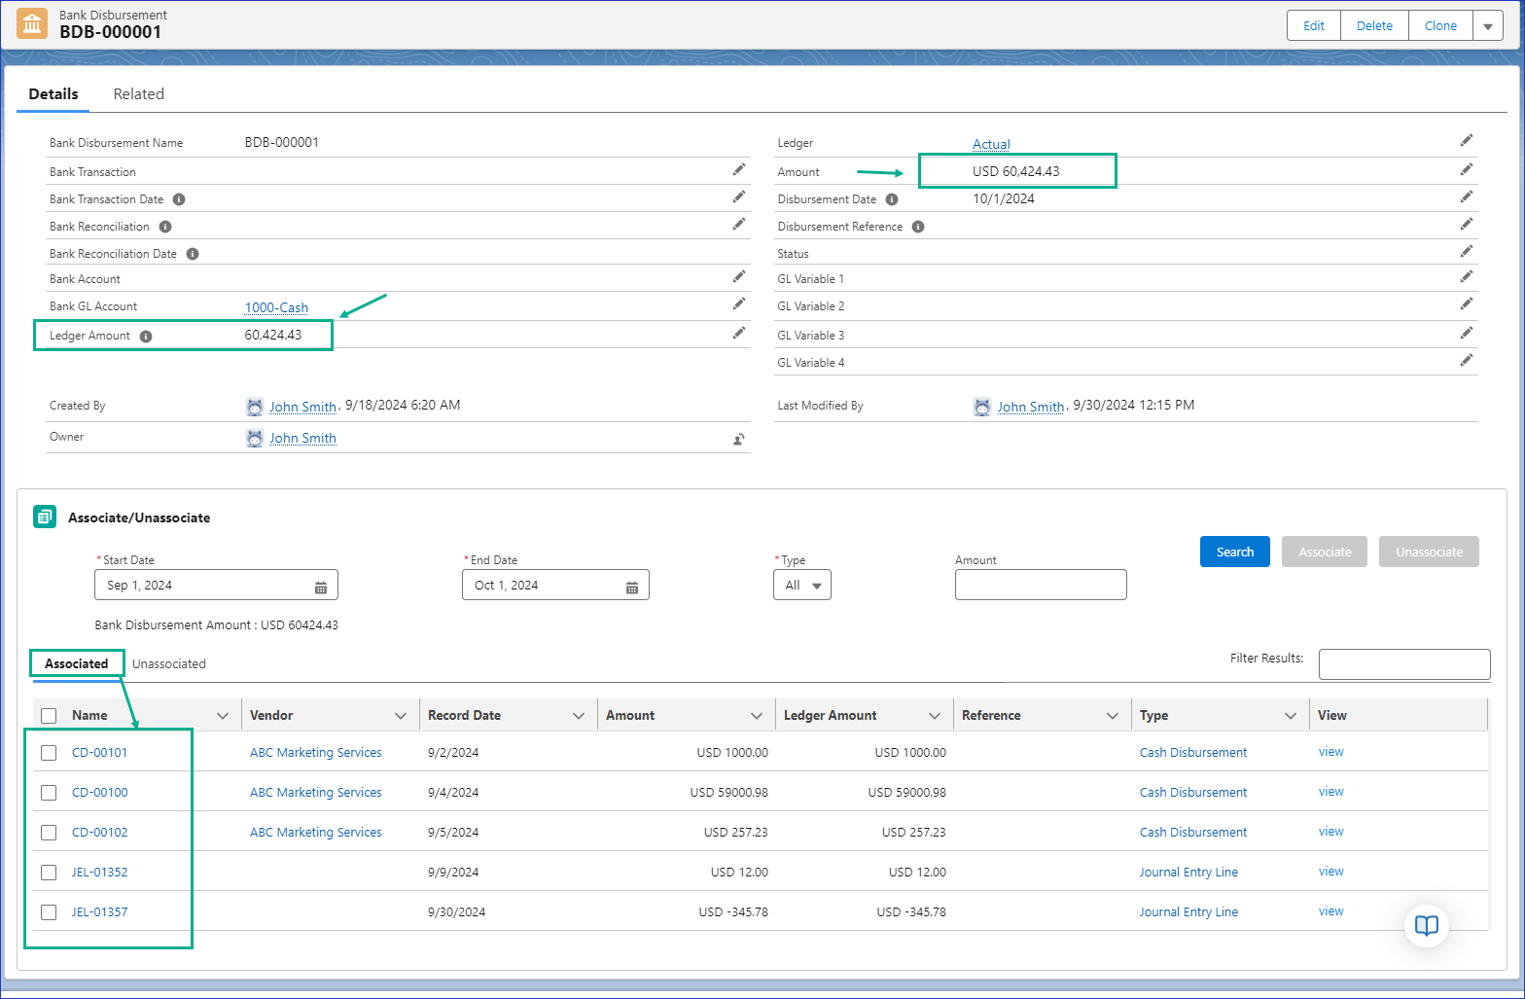This screenshot has width=1525, height=999.
Task: Click the info icon beside Ledger Amount
Action: (146, 337)
